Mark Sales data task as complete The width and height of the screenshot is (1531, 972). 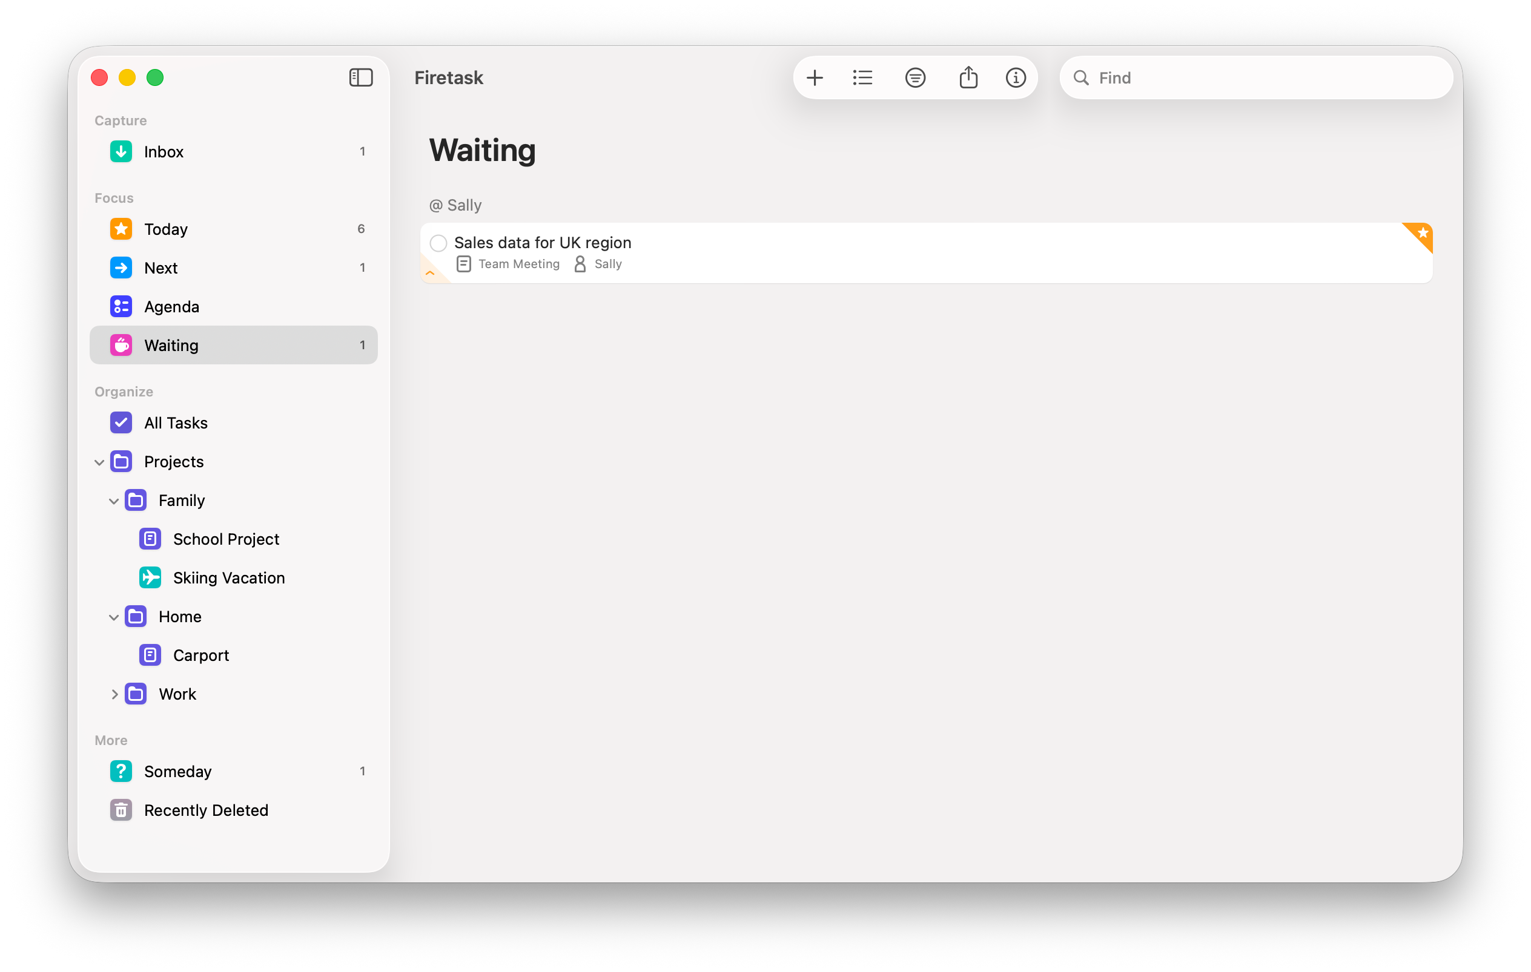tap(438, 243)
